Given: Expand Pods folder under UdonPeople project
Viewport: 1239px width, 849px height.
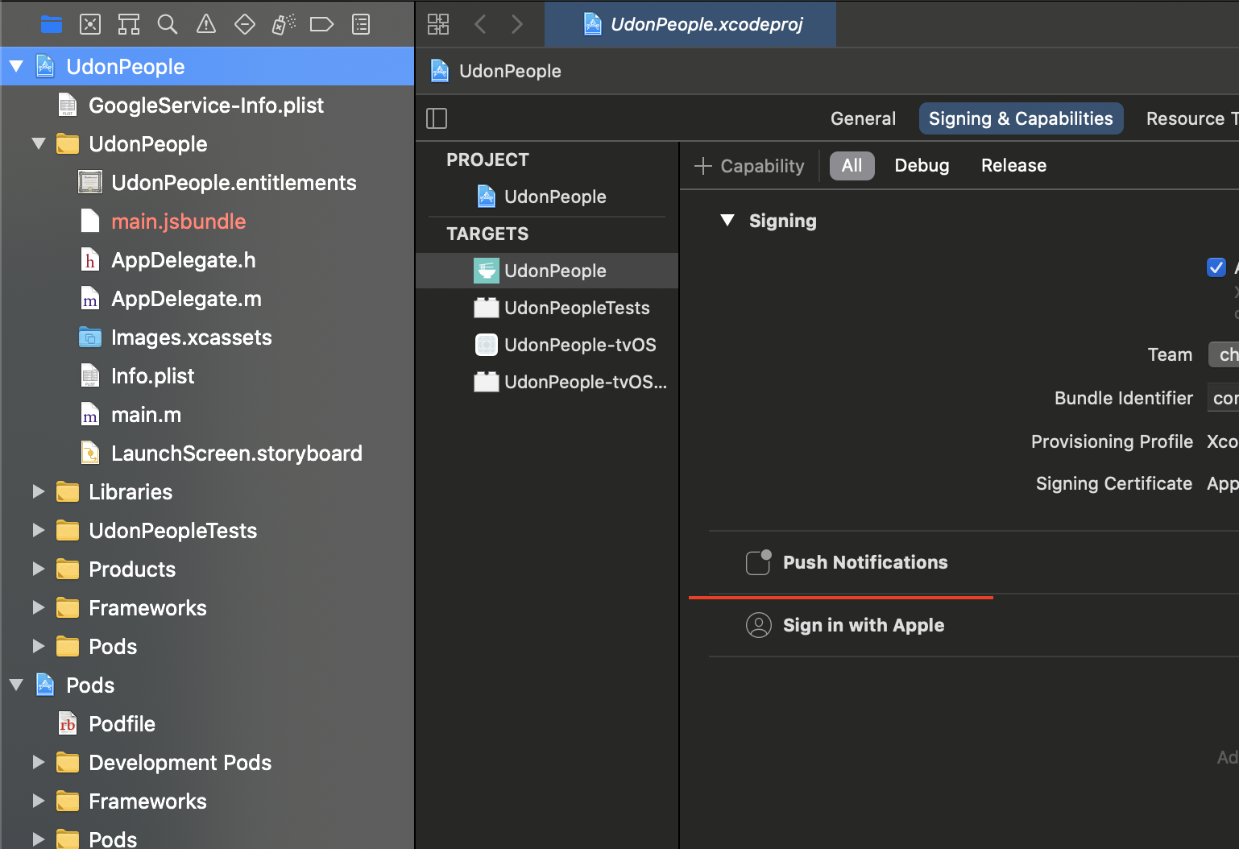Looking at the screenshot, I should click(38, 646).
